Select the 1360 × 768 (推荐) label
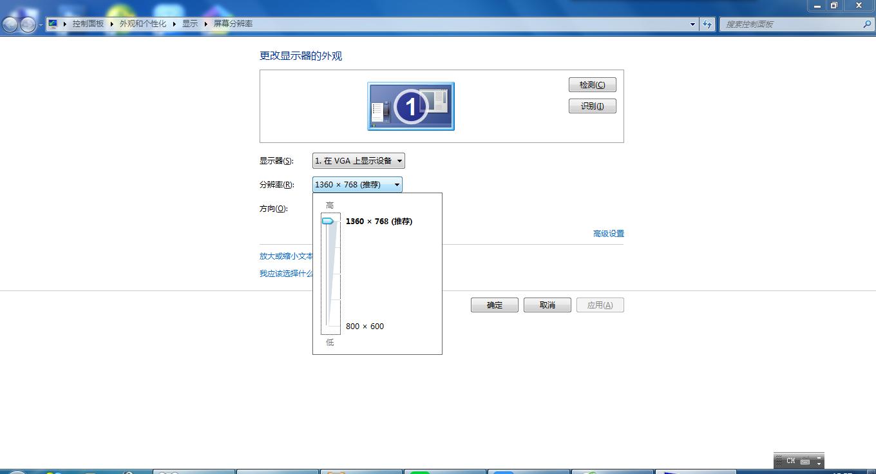This screenshot has height=474, width=876. 379,222
